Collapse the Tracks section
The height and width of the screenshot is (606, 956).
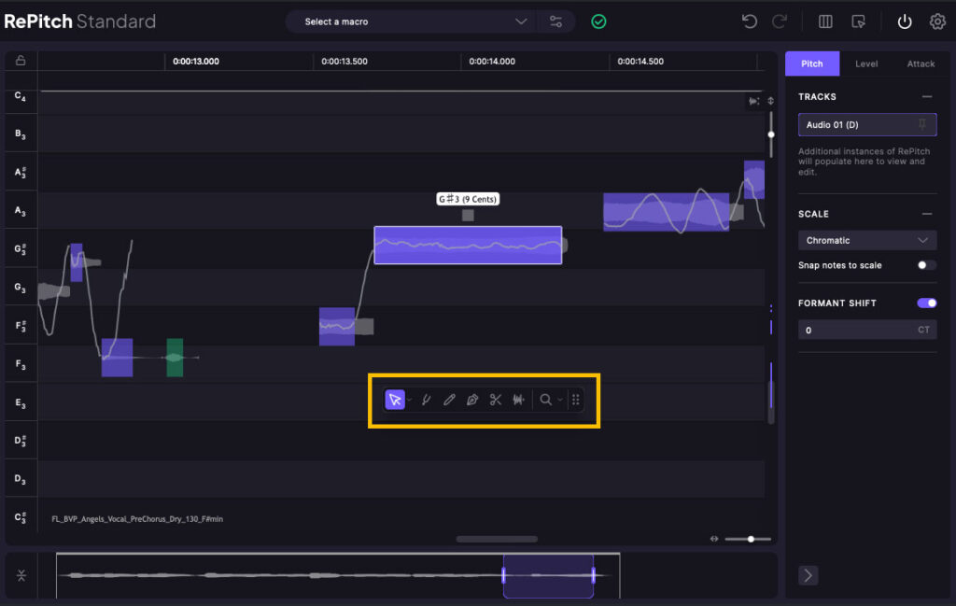pyautogui.click(x=926, y=97)
